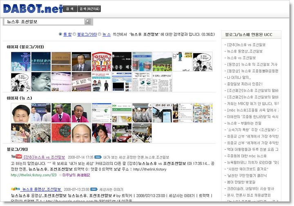This screenshot has height=206, width=294.
Task: Open green mountain crowd thumbnail
Action: tap(162, 62)
